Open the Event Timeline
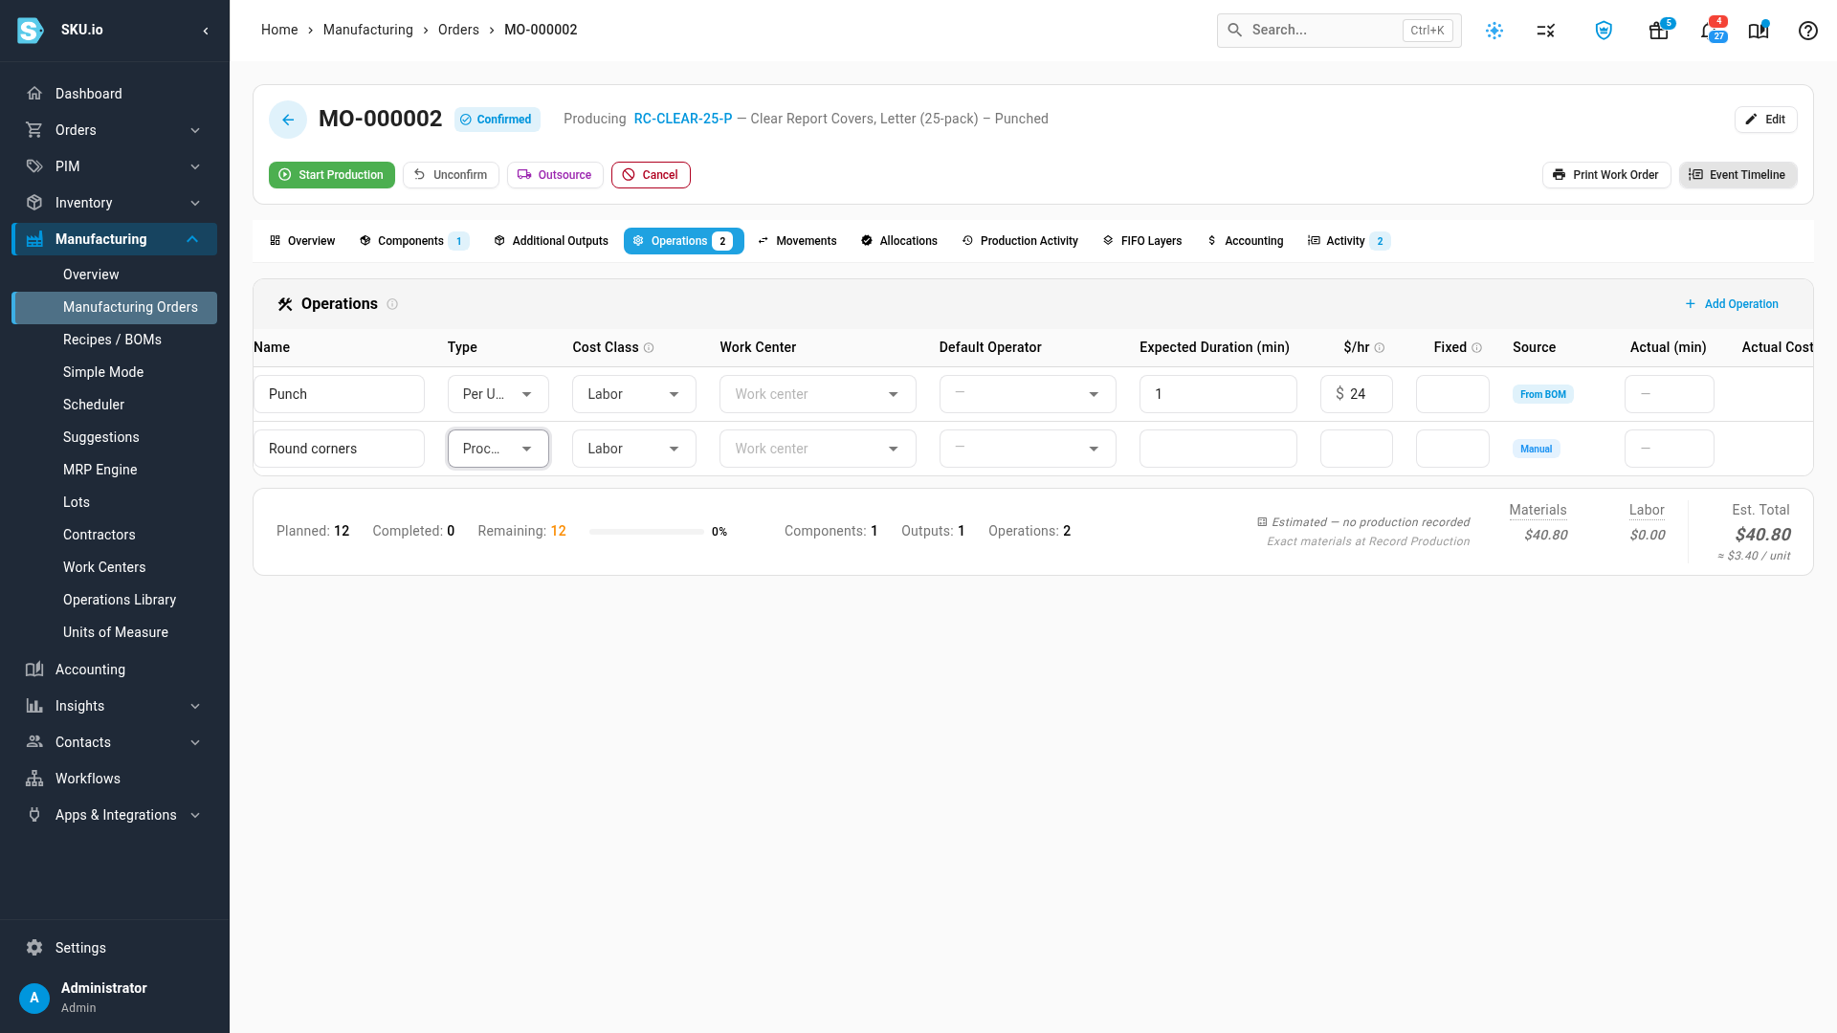Image resolution: width=1837 pixels, height=1033 pixels. pyautogui.click(x=1737, y=175)
